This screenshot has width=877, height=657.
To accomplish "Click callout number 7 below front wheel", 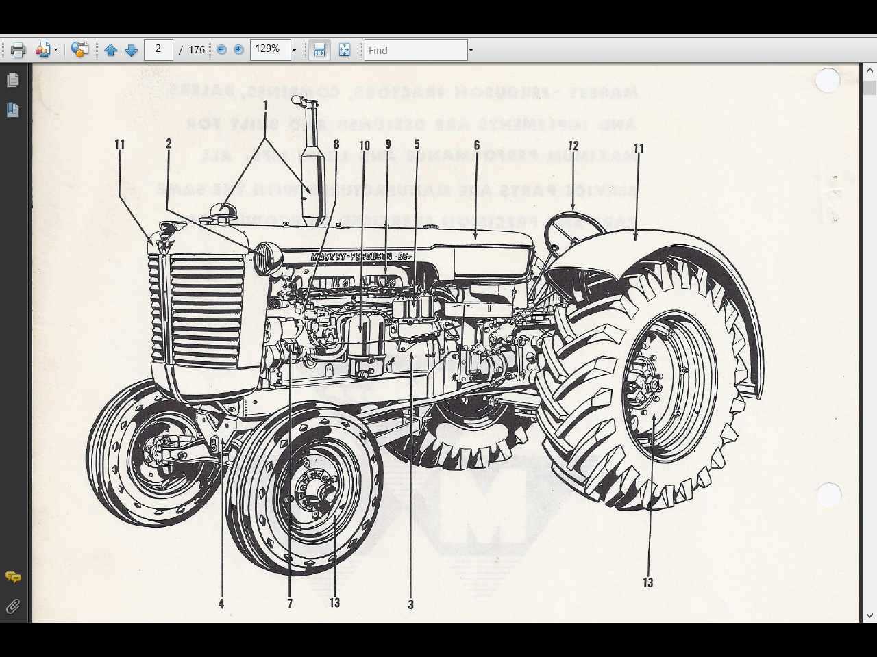I will pyautogui.click(x=290, y=604).
